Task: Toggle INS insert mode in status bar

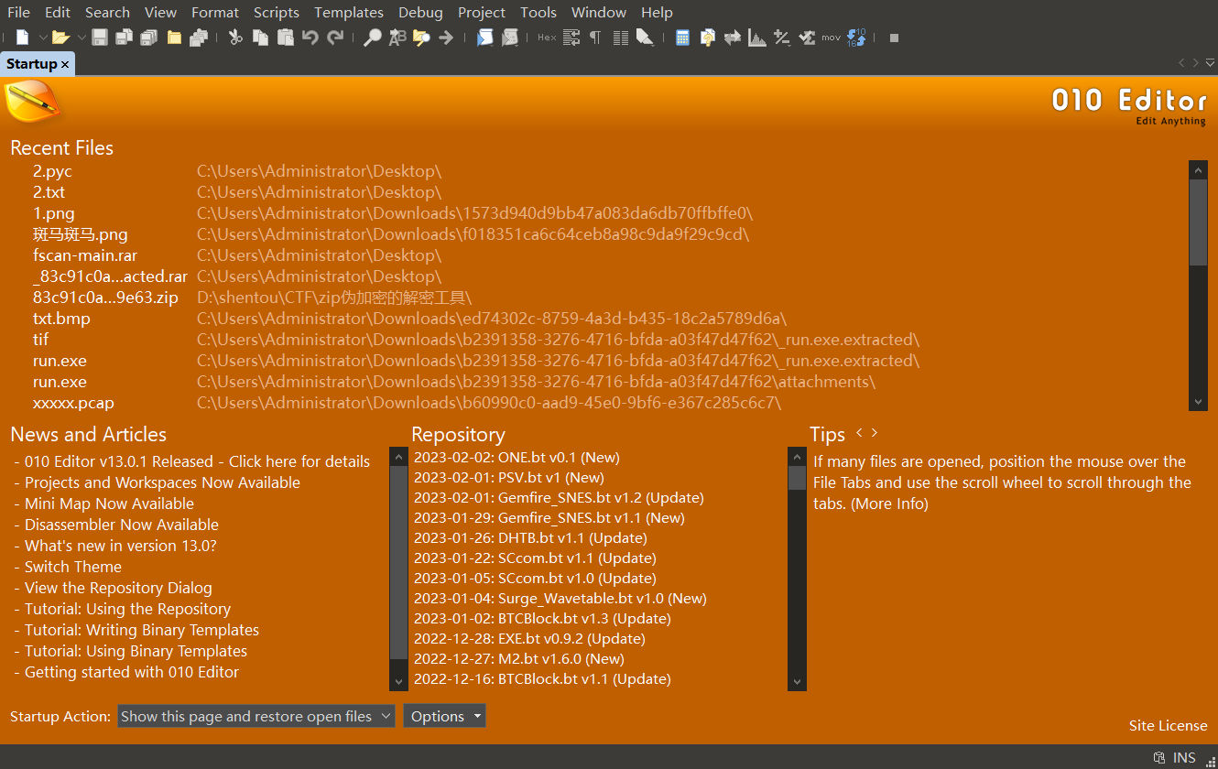Action: 1184,757
